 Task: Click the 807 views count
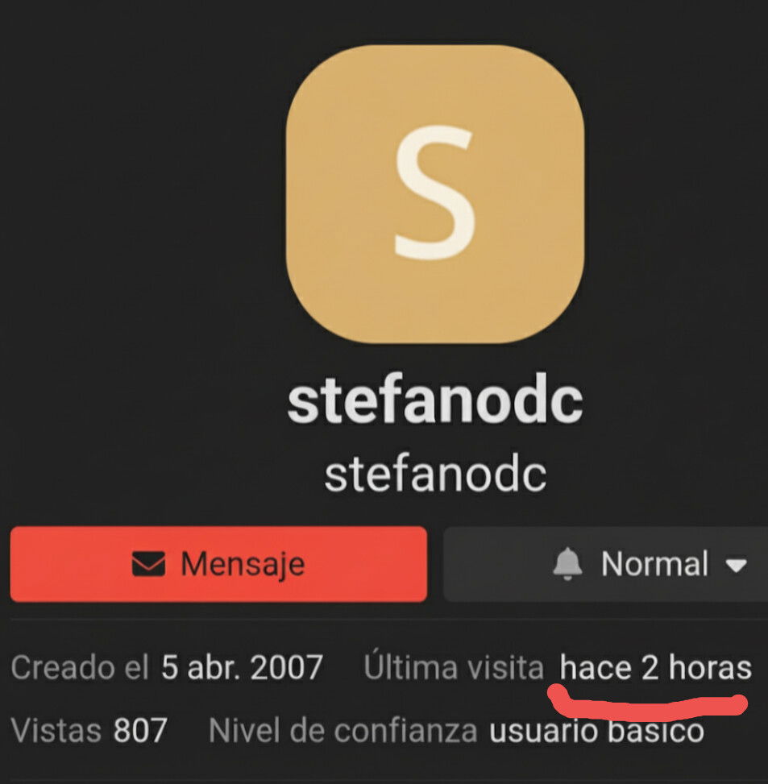(x=140, y=731)
